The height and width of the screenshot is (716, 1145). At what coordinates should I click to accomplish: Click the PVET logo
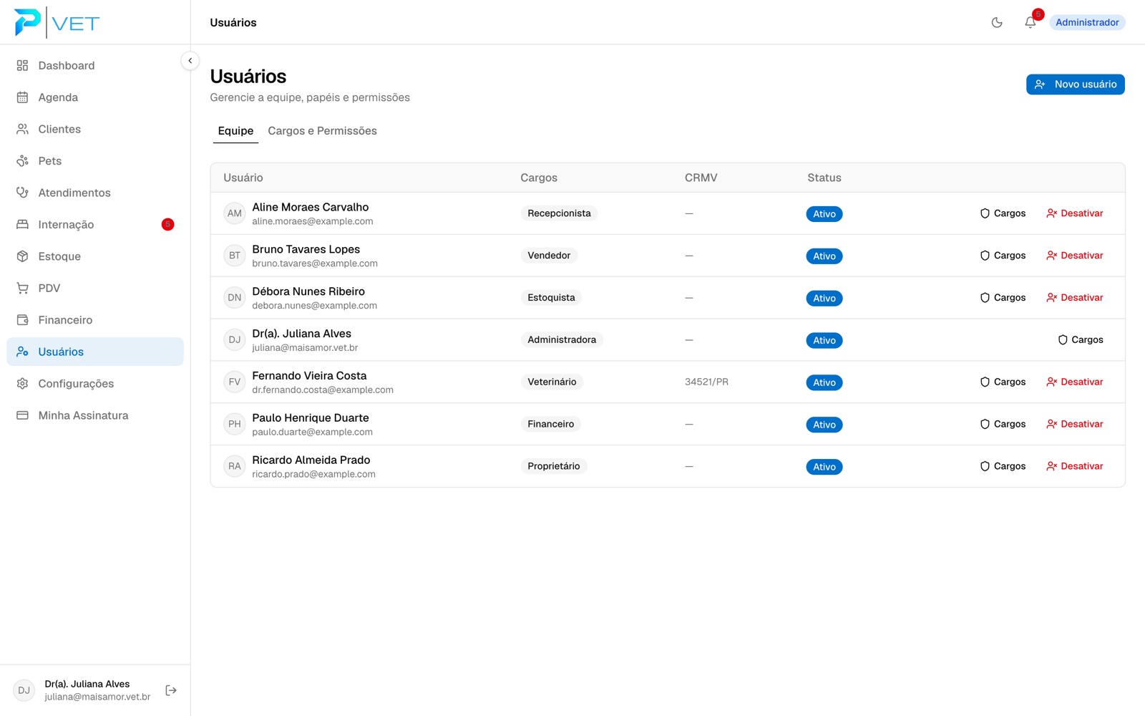click(x=57, y=23)
